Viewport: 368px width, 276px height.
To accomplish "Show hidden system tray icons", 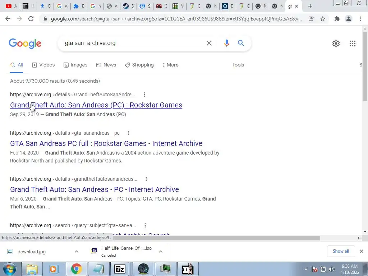I will tap(305, 270).
